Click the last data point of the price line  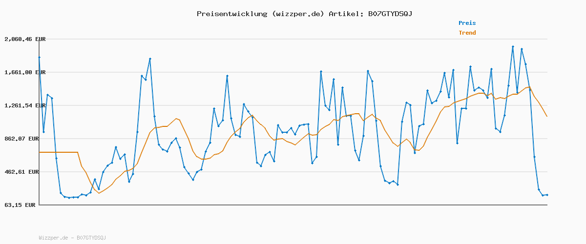547,195
